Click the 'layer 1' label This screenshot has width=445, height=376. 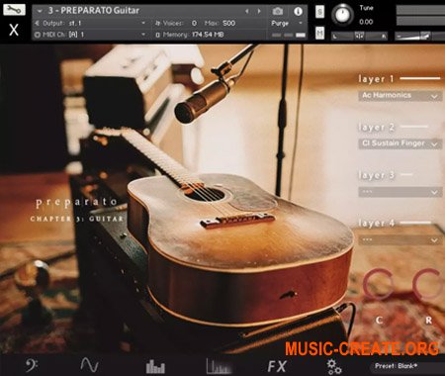coord(376,79)
